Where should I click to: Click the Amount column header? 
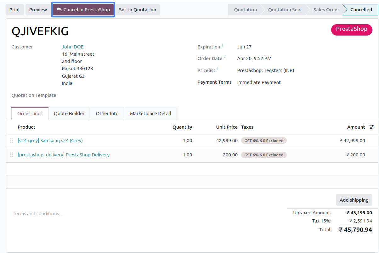[x=356, y=127]
